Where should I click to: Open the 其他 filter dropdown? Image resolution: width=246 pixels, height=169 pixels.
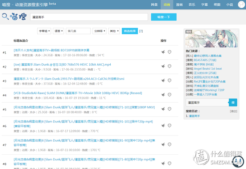tap(114, 31)
